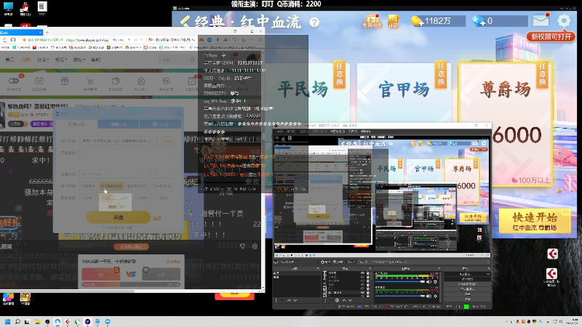Expand 游戏 dropdown in Douyu nav
This screenshot has height=327, width=582.
point(79,60)
